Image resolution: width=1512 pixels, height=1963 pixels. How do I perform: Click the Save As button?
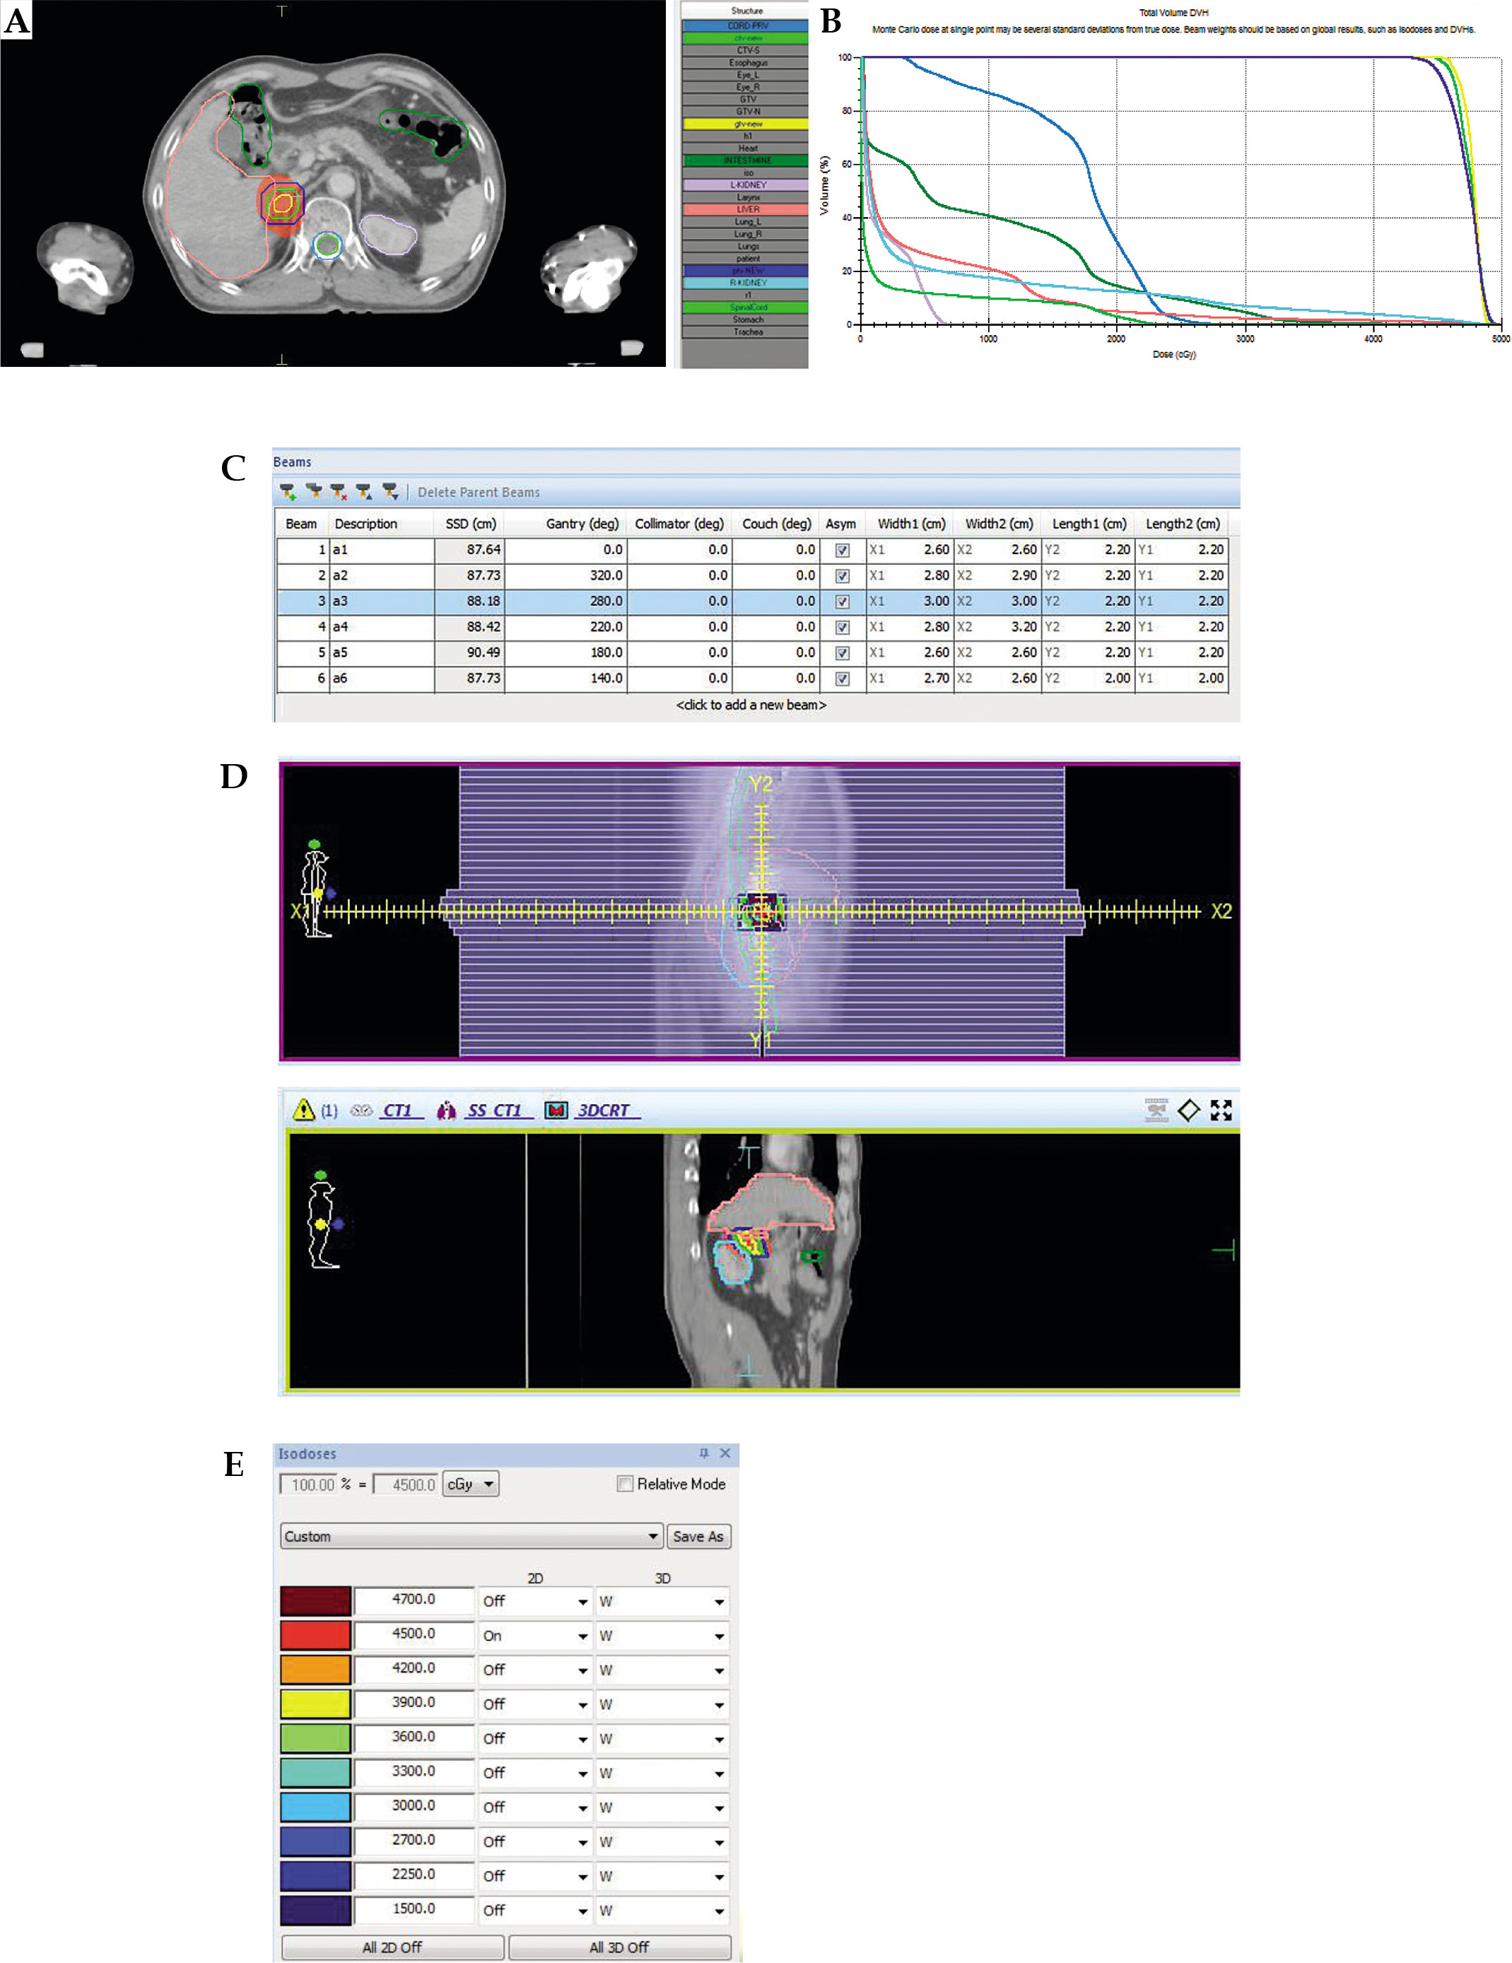point(698,1536)
